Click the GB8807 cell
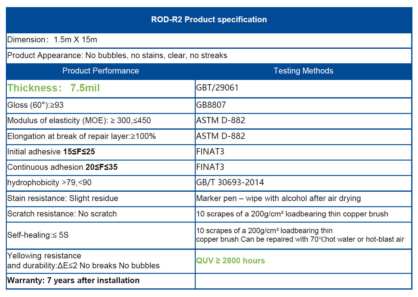Viewport: 418px width, 297px height. (211, 105)
